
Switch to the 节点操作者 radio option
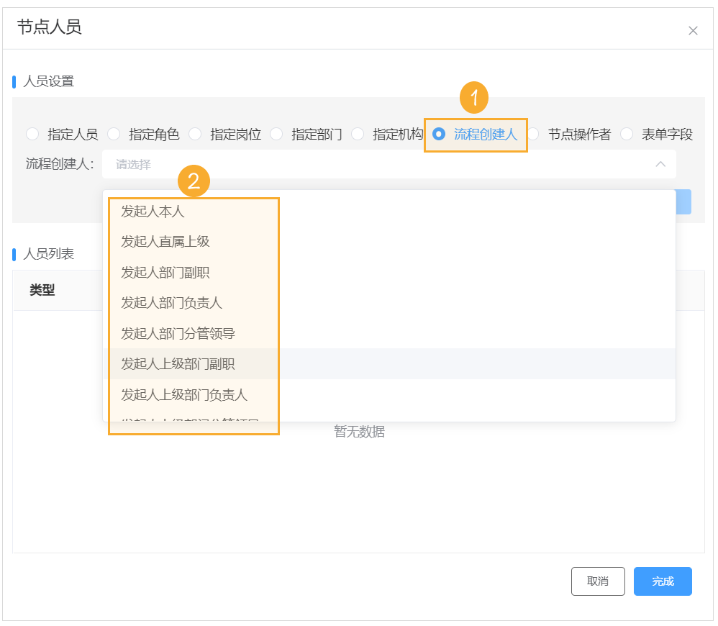pyautogui.click(x=533, y=134)
